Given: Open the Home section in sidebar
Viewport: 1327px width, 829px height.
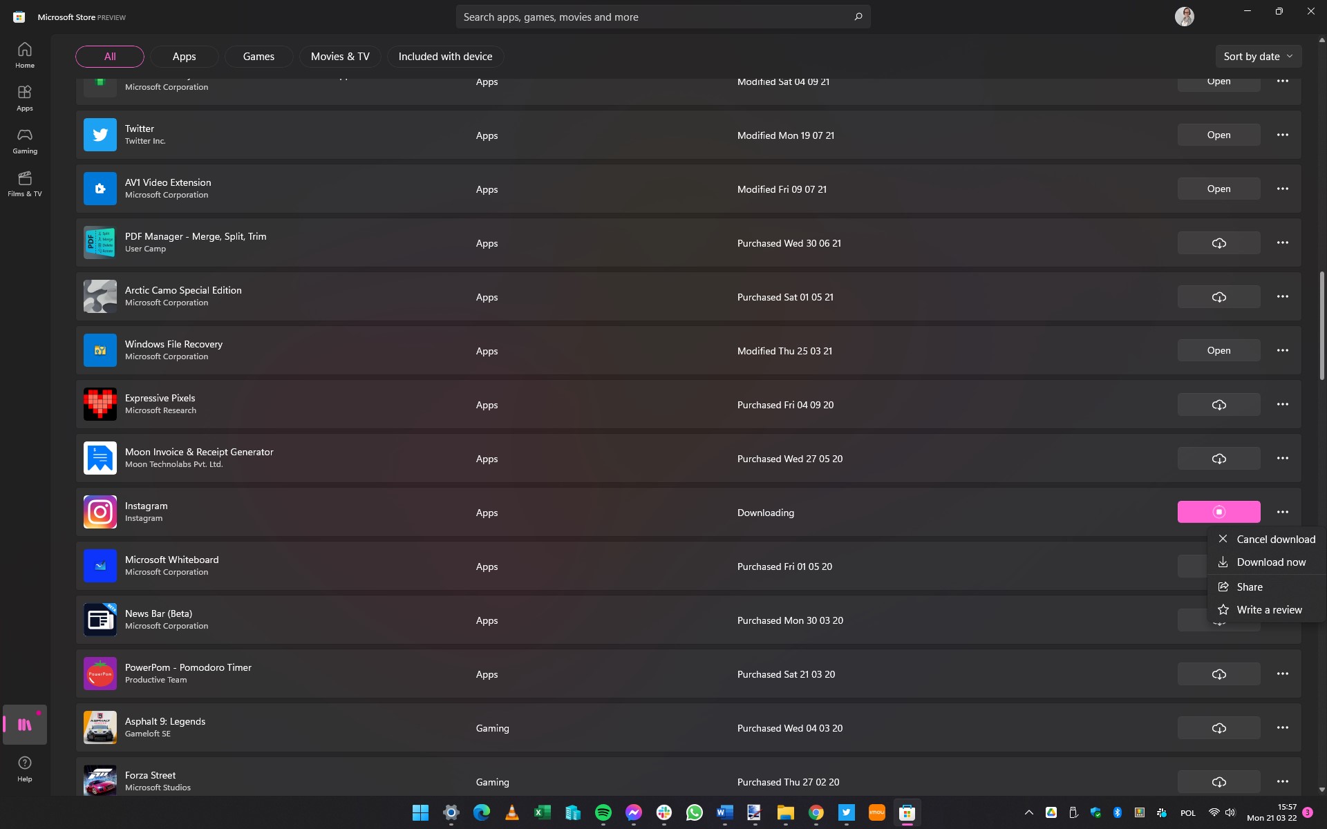Looking at the screenshot, I should [x=25, y=55].
